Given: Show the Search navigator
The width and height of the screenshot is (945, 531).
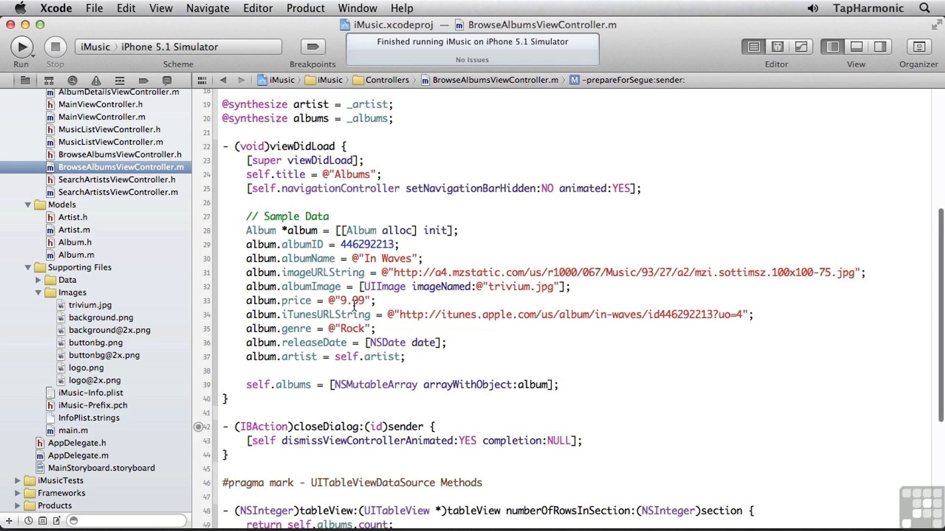Looking at the screenshot, I should point(72,80).
